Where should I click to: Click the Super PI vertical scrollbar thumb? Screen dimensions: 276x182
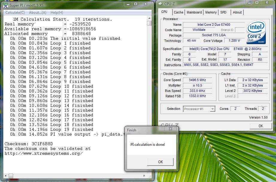[x=149, y=23]
